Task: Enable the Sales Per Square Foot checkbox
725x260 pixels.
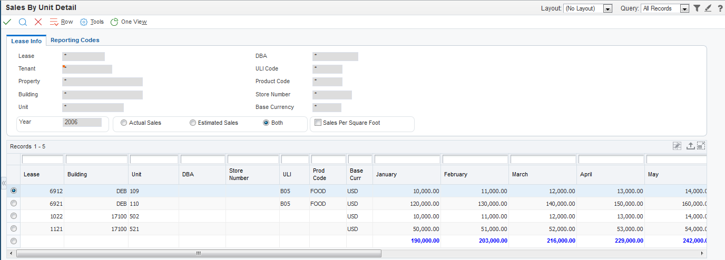Action: (x=318, y=123)
